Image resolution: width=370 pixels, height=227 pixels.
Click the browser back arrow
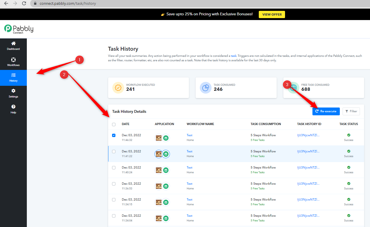pyautogui.click(x=6, y=4)
